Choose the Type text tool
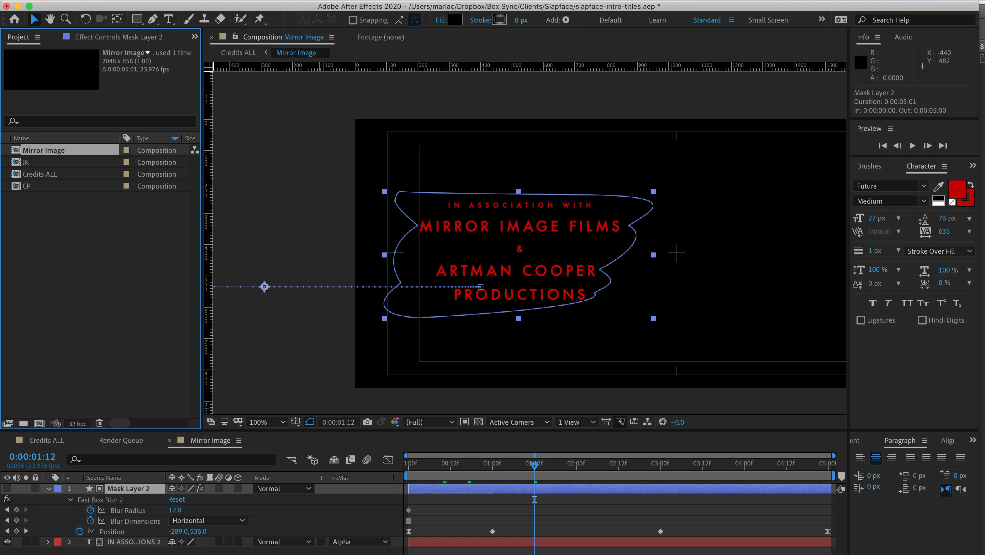The image size is (985, 555). [168, 19]
